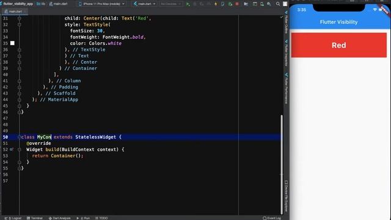Trigger Flutter hot reload lightning icon
The image size is (391, 220).
tap(216, 4)
